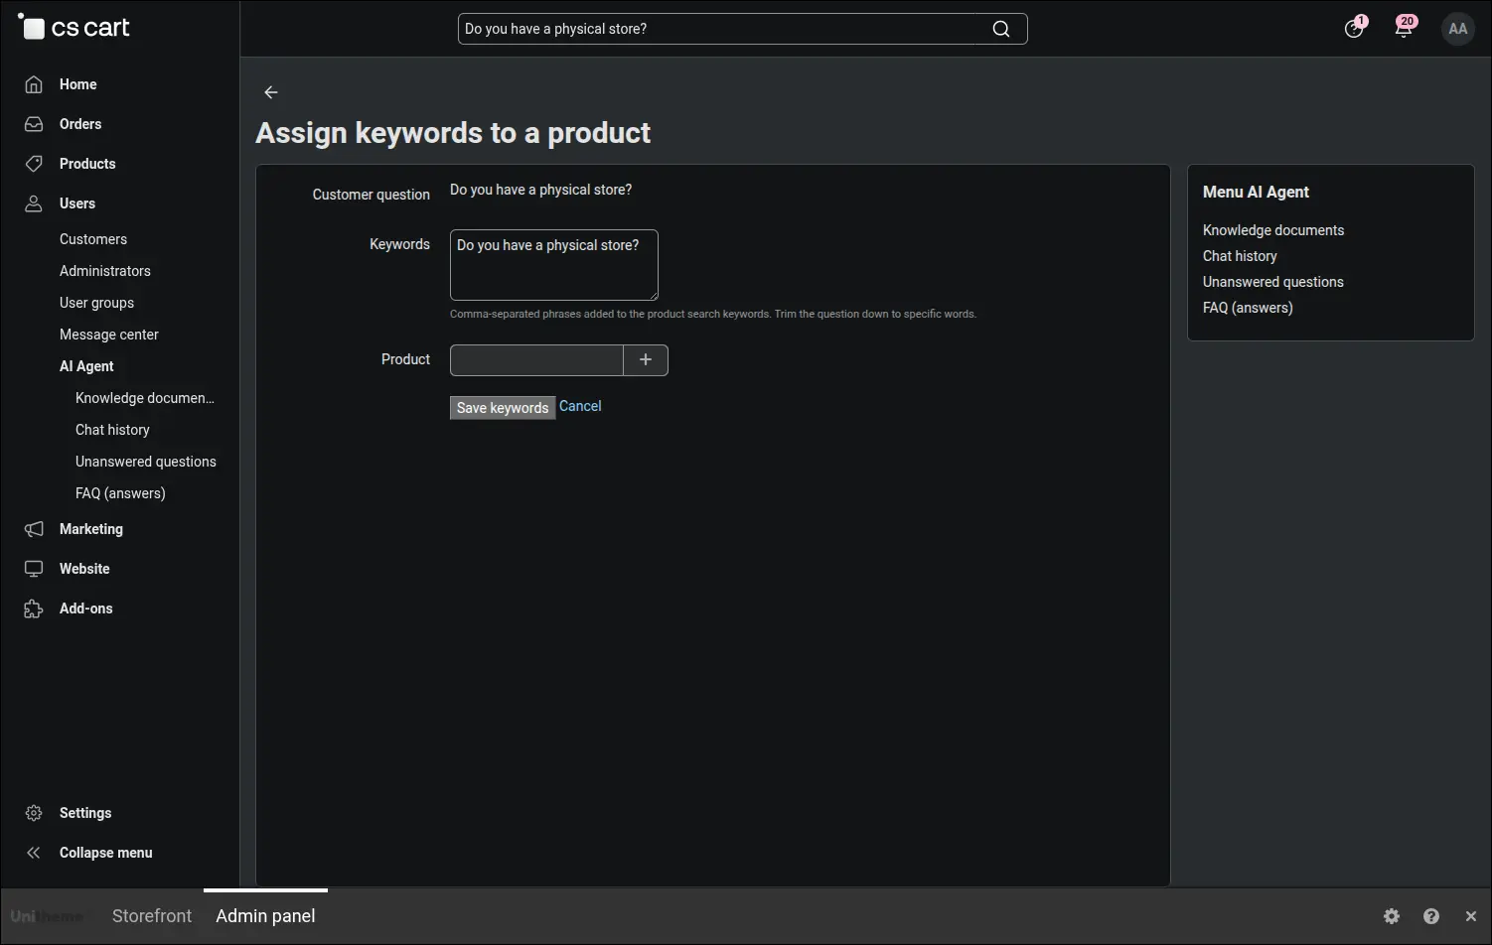This screenshot has height=945, width=1492.
Task: Open Knowledge documents in Menu AI Agent panel
Action: pyautogui.click(x=1273, y=230)
